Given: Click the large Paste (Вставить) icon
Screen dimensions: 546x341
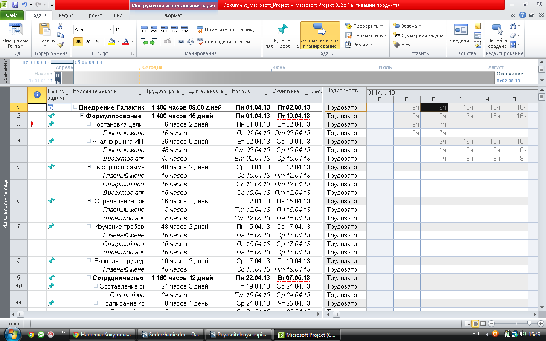Looking at the screenshot, I should pos(44,30).
